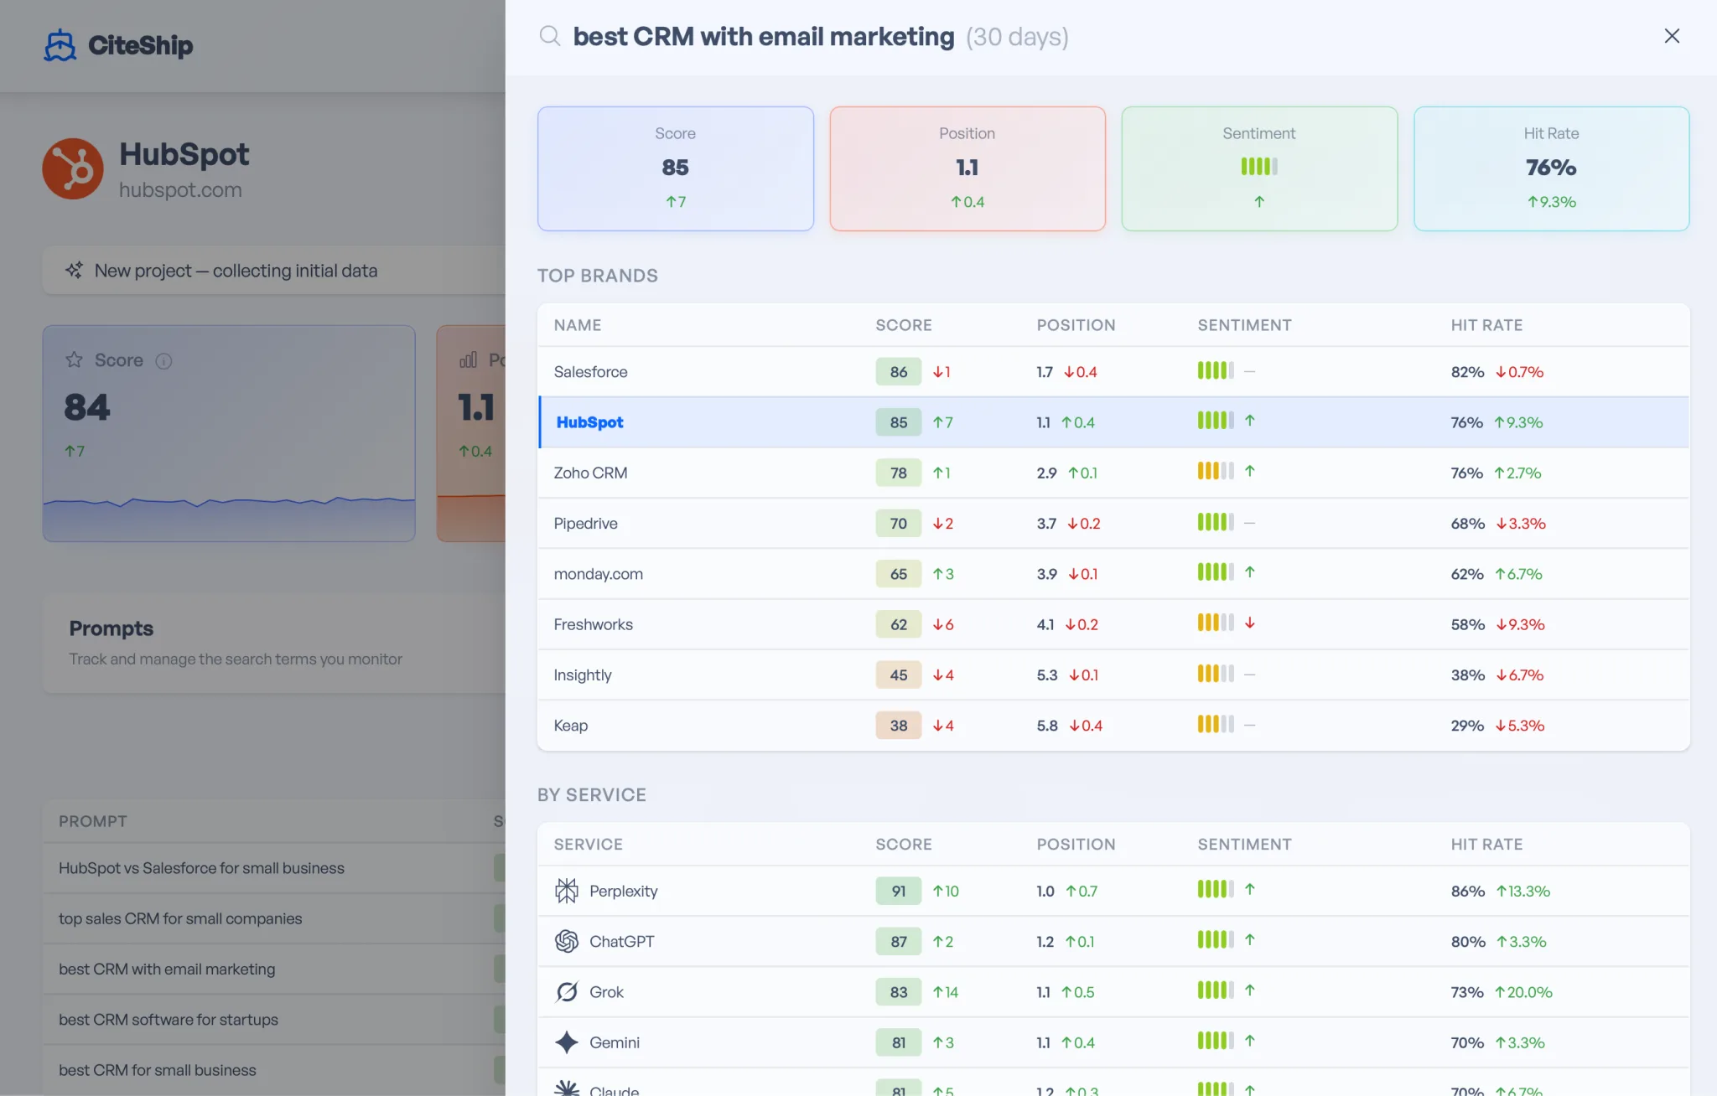Click the Prompts section heading
The height and width of the screenshot is (1096, 1717).
112,628
